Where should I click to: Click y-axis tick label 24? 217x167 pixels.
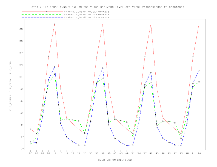(x=21, y=65)
